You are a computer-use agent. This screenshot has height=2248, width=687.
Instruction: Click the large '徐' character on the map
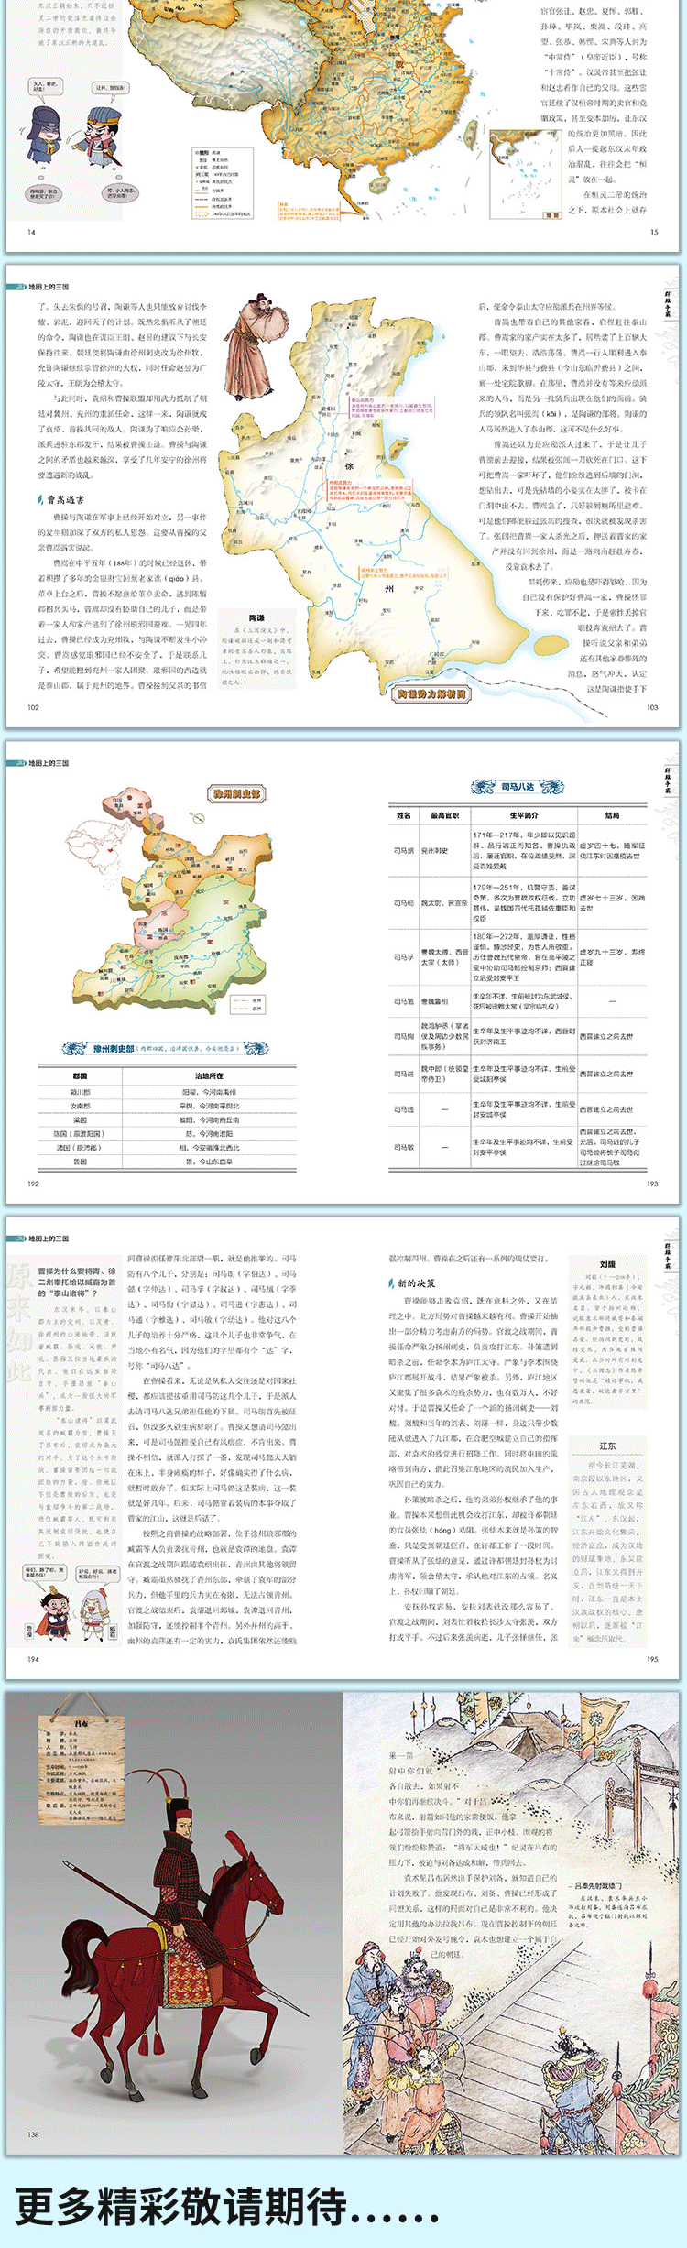pyautogui.click(x=349, y=466)
